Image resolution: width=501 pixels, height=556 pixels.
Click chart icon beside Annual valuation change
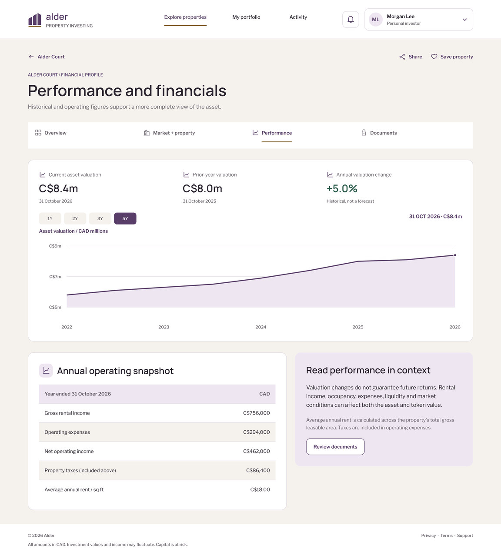(x=330, y=174)
